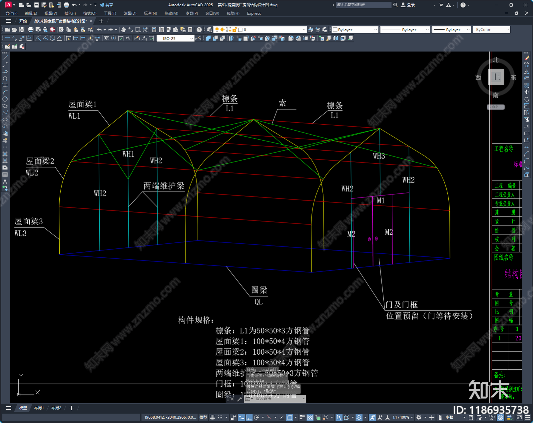Open the 绘图(D) menu

click(130, 13)
